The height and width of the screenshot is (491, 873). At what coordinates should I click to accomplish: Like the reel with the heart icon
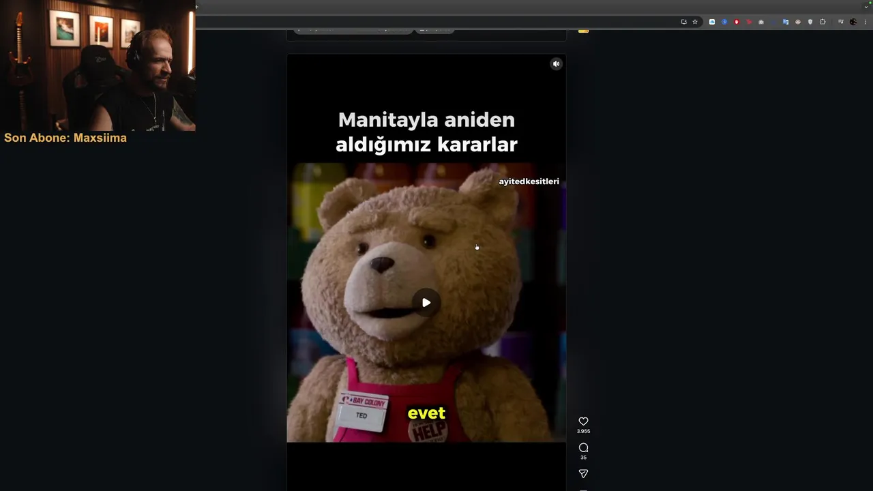point(583,421)
